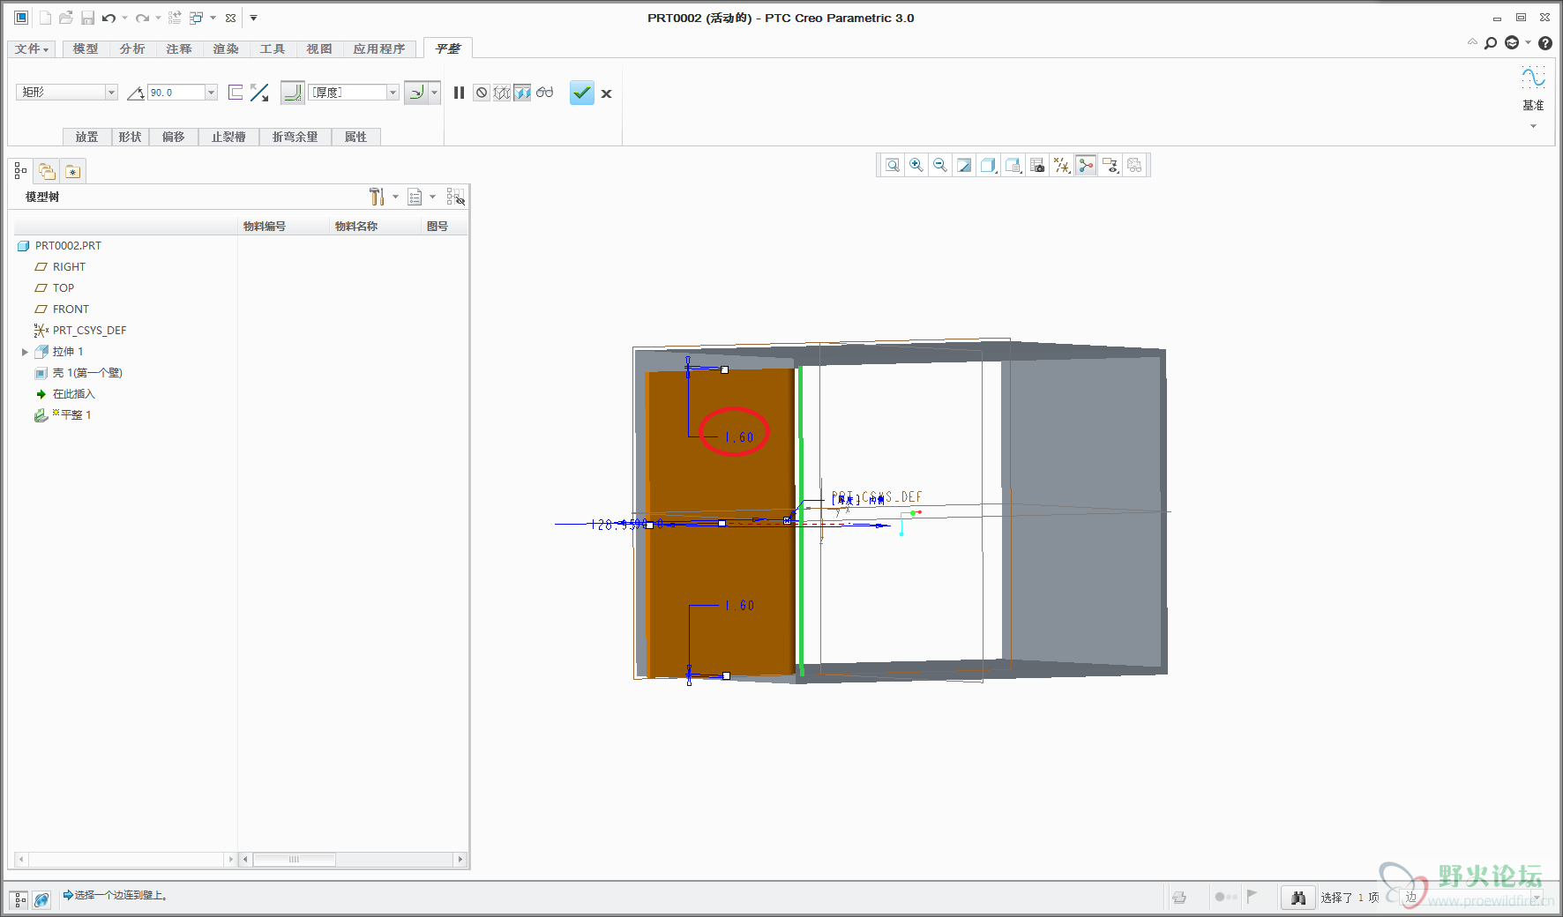The height and width of the screenshot is (917, 1563).
Task: Expand the 拉伸 1 feature in model tree
Action: coord(25,352)
